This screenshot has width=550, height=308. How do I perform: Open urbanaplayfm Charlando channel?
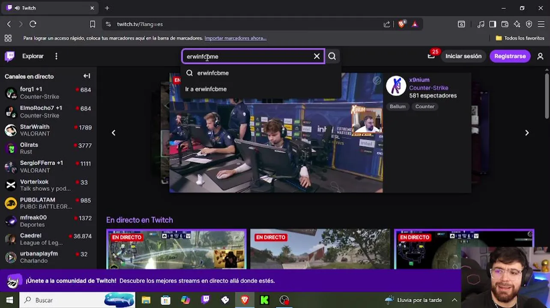(x=48, y=257)
